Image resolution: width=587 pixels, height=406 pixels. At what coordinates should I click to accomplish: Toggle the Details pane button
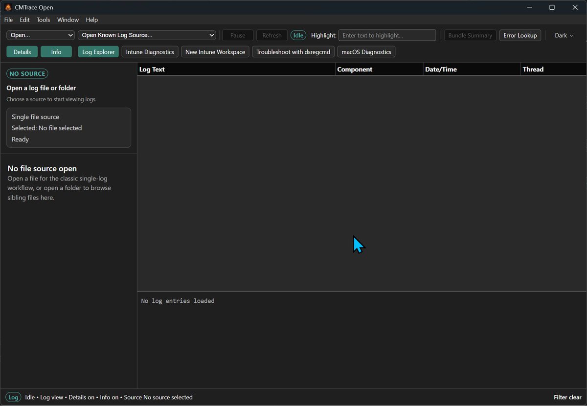22,52
